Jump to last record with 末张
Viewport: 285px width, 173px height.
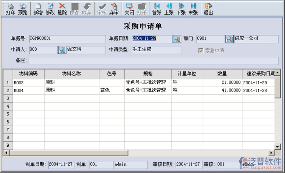tap(193, 6)
